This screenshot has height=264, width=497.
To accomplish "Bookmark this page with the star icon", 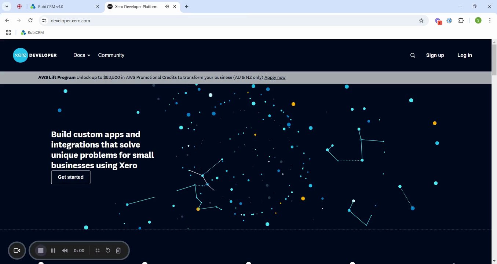I will click(x=421, y=21).
